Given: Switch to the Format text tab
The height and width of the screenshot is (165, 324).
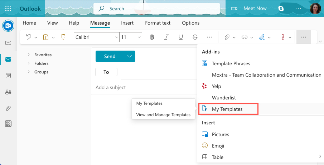Looking at the screenshot, I should 158,23.
